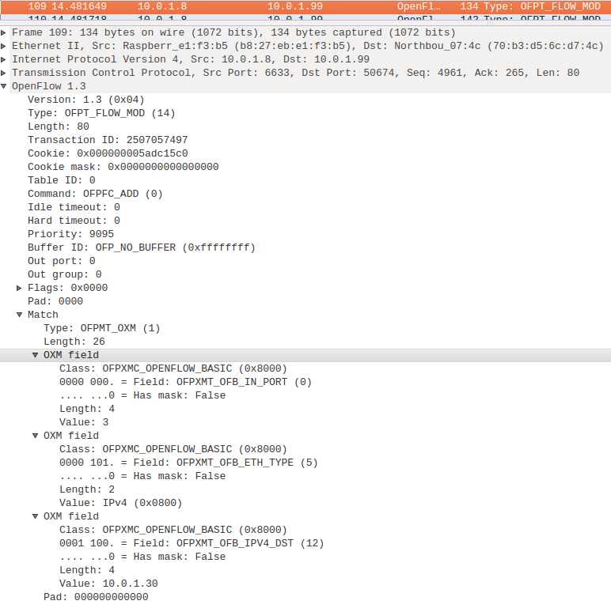Collapse the OXM field containing IN_PORT

tap(36, 355)
